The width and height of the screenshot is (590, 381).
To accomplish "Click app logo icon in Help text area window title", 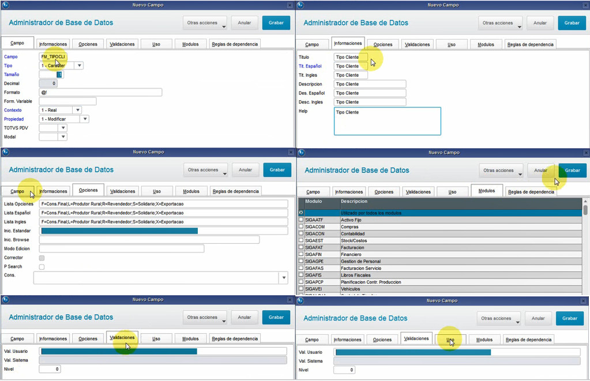I will [300, 5].
